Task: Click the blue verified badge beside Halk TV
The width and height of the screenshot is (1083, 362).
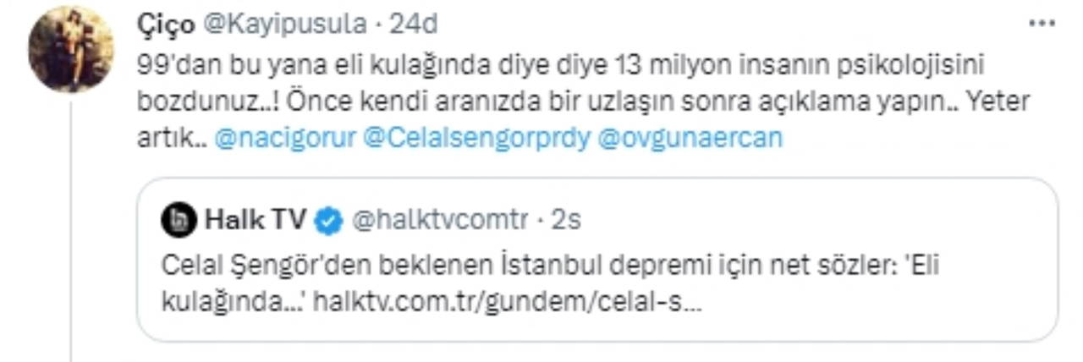Action: coord(328,222)
